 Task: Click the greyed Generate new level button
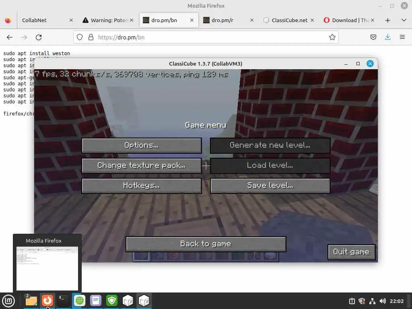click(x=270, y=145)
